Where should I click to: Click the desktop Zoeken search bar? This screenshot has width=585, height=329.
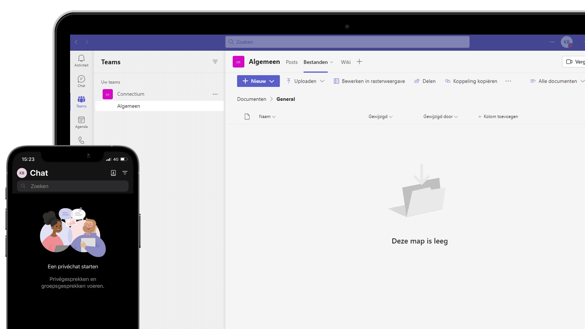[347, 42]
